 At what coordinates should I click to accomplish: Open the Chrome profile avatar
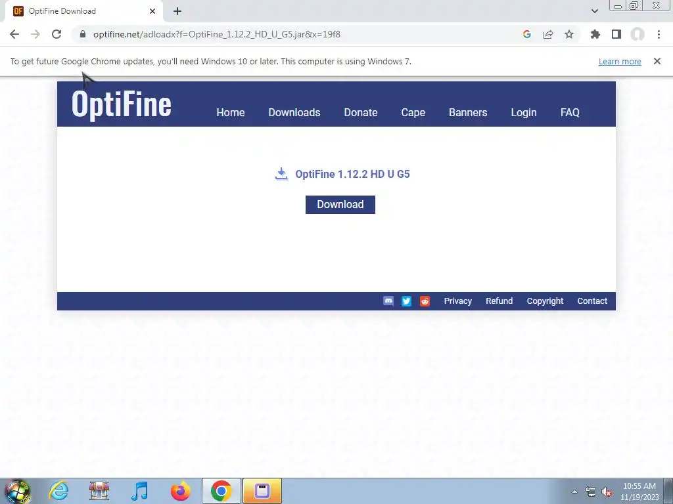tap(638, 34)
